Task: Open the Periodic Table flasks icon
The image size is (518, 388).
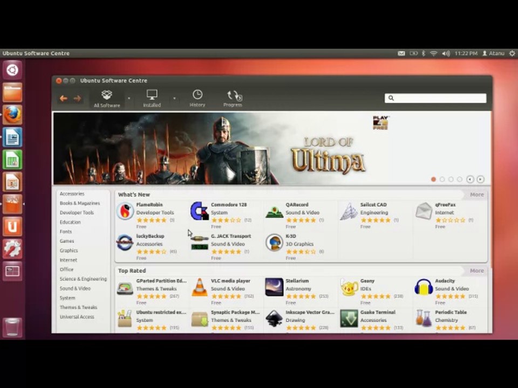Action: click(424, 318)
